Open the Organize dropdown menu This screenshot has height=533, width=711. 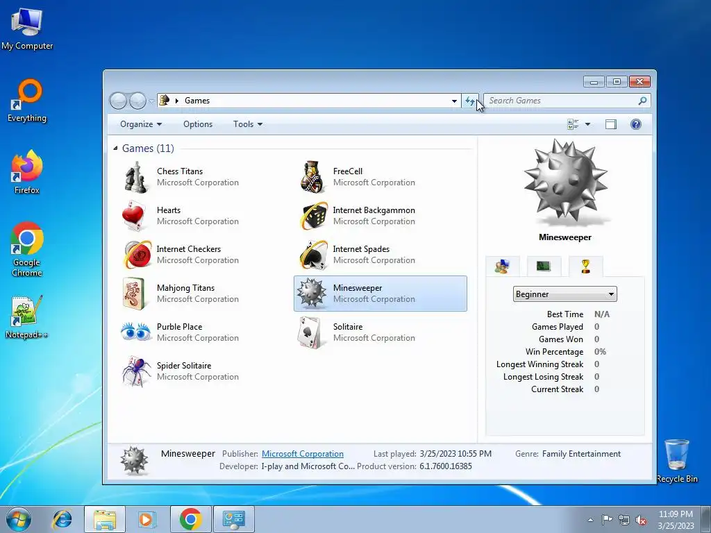point(140,124)
